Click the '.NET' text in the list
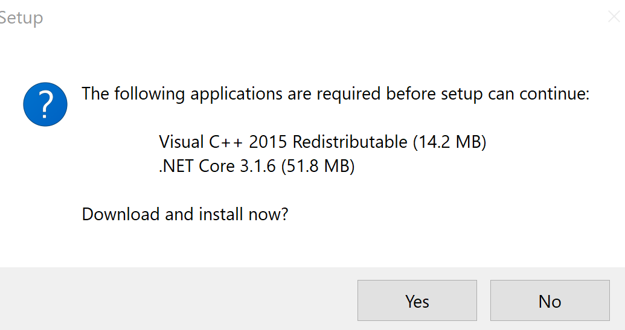 tap(176, 166)
